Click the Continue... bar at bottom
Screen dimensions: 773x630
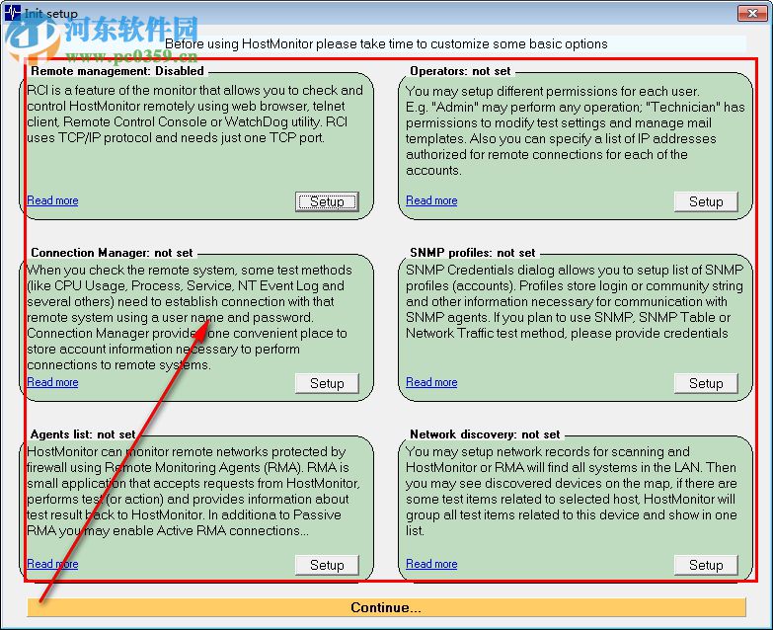(x=386, y=607)
